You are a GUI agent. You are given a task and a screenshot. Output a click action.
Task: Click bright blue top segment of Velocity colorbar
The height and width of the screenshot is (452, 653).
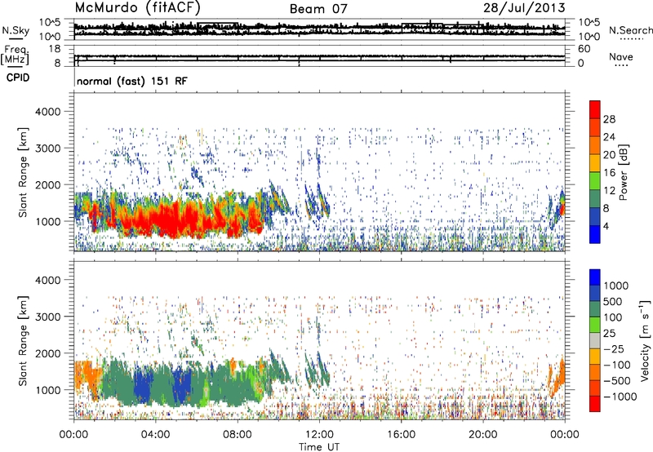[x=595, y=277]
